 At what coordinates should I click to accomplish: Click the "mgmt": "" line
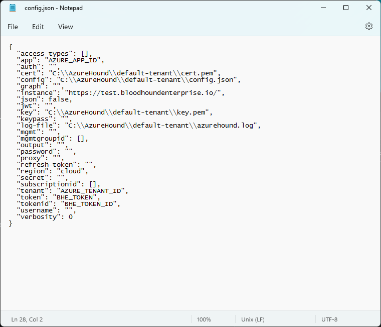pos(39,132)
